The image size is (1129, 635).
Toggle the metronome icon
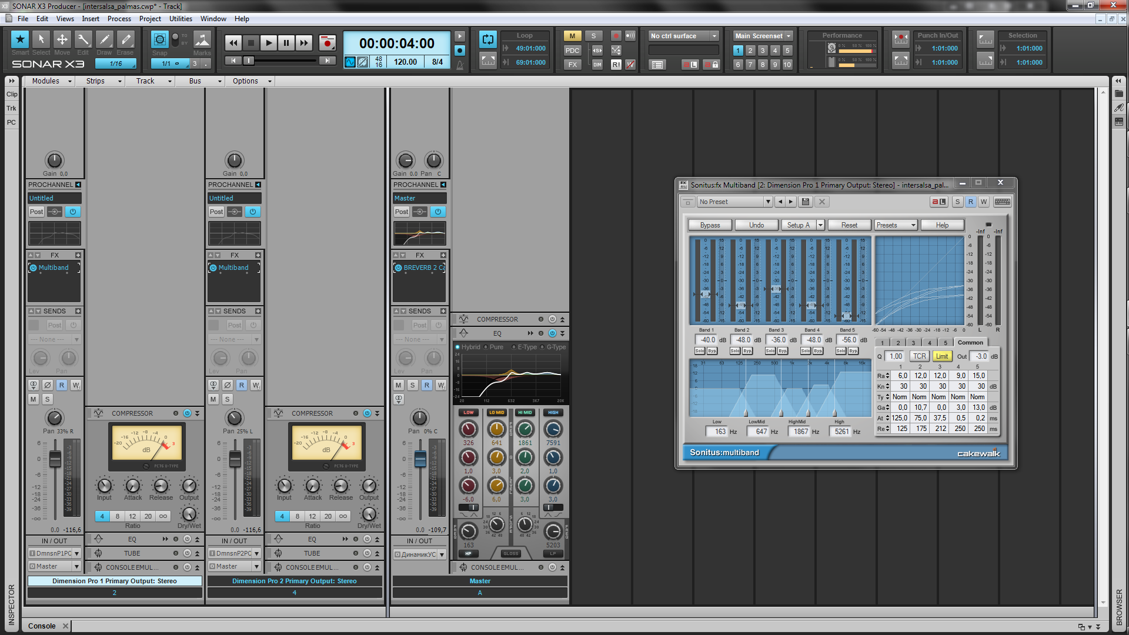click(x=460, y=65)
